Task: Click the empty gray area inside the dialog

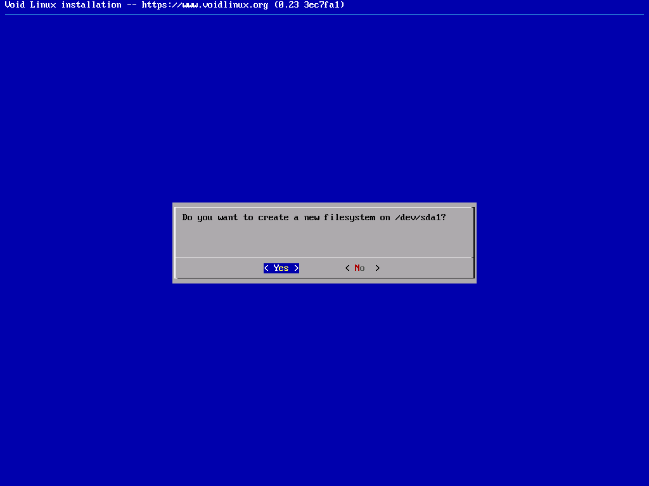Action: coord(324,239)
